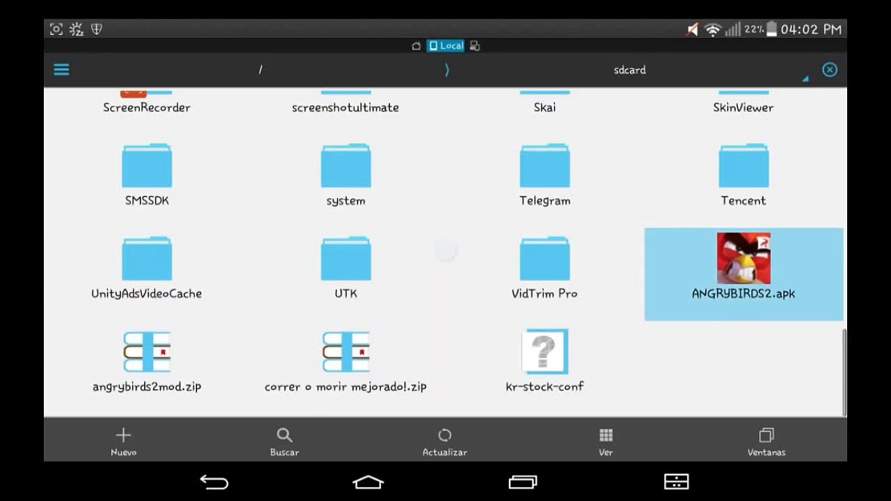Open the system folder
The height and width of the screenshot is (501, 891).
(x=346, y=166)
